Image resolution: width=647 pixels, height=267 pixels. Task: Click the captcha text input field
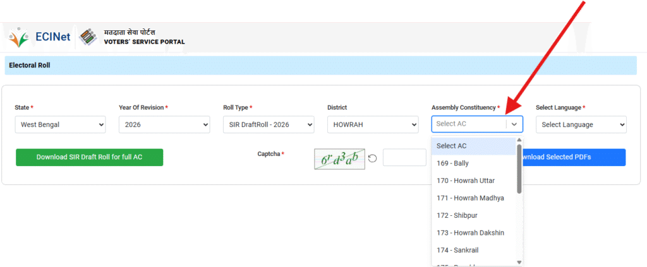404,158
